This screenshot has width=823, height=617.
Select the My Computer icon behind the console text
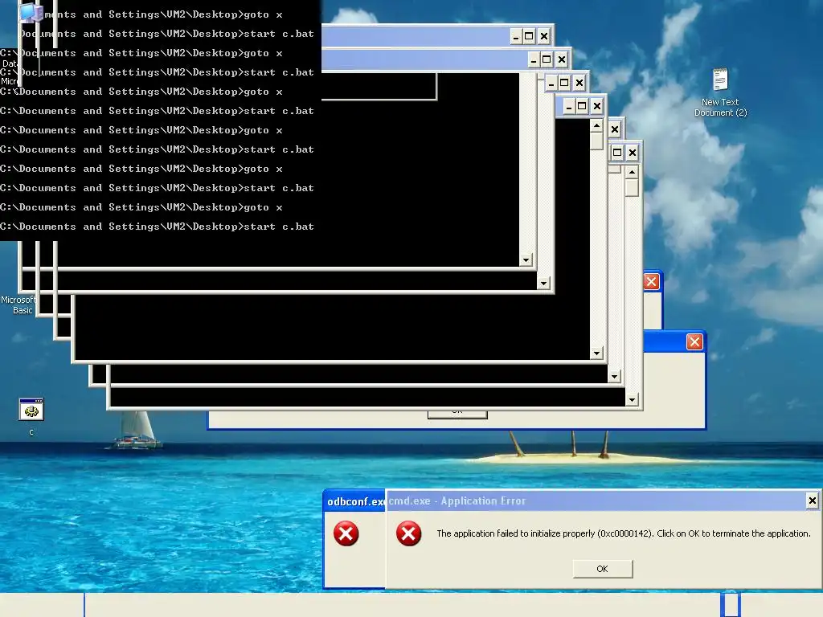31,13
